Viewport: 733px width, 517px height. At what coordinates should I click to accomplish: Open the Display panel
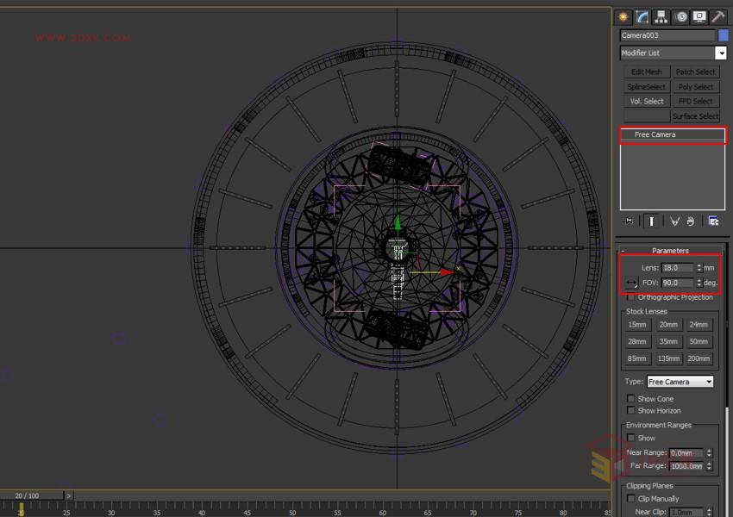pyautogui.click(x=698, y=16)
